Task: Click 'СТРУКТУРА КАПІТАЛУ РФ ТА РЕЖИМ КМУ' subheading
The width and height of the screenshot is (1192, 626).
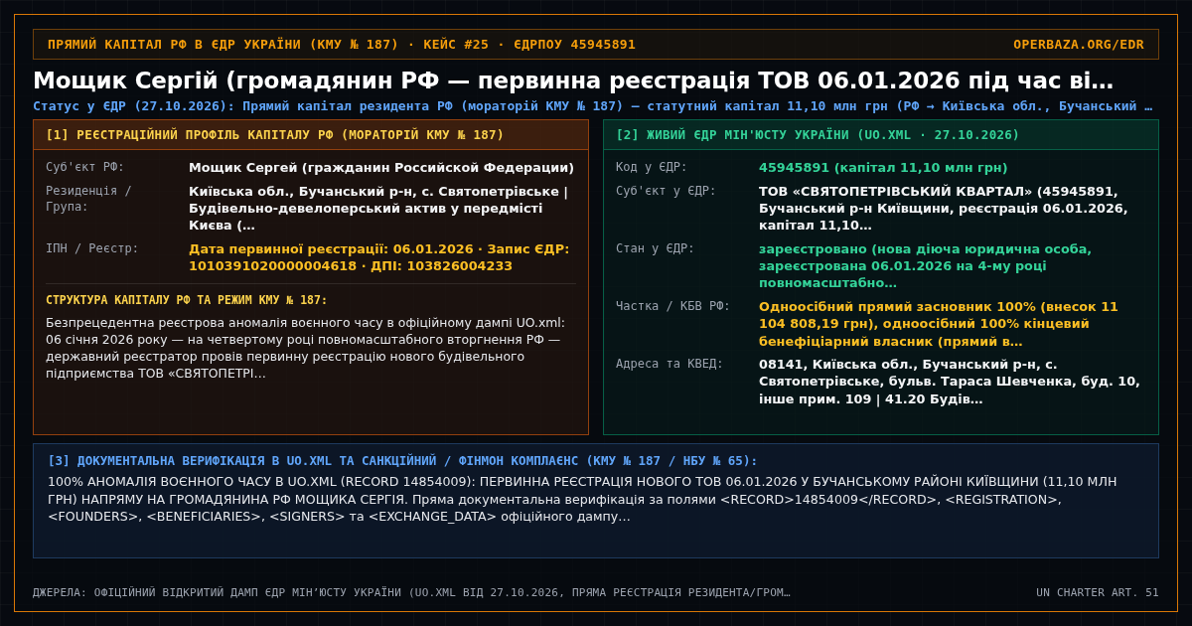Action: (x=187, y=300)
